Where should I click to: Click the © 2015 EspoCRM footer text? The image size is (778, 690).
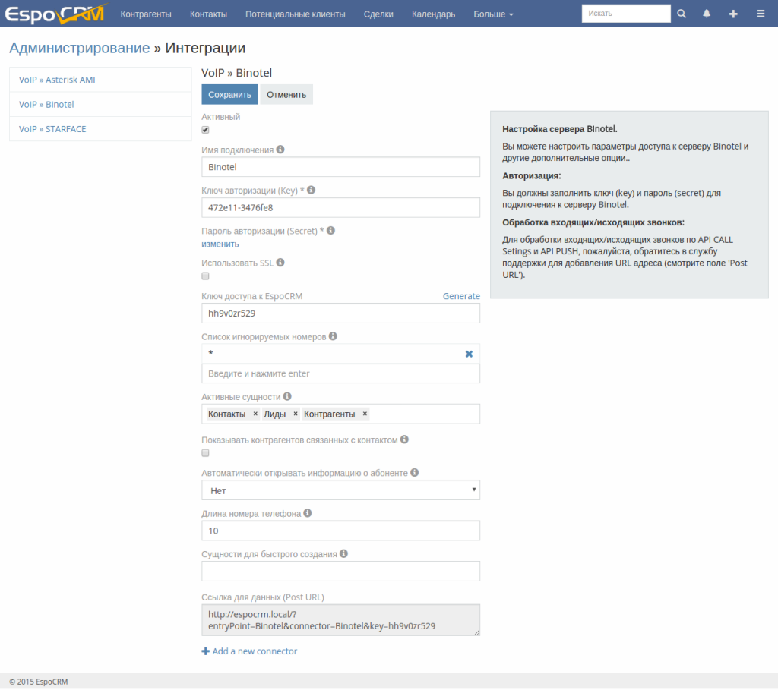39,682
